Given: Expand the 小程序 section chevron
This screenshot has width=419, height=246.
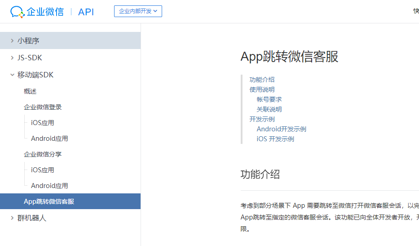Looking at the screenshot, I should coord(12,40).
